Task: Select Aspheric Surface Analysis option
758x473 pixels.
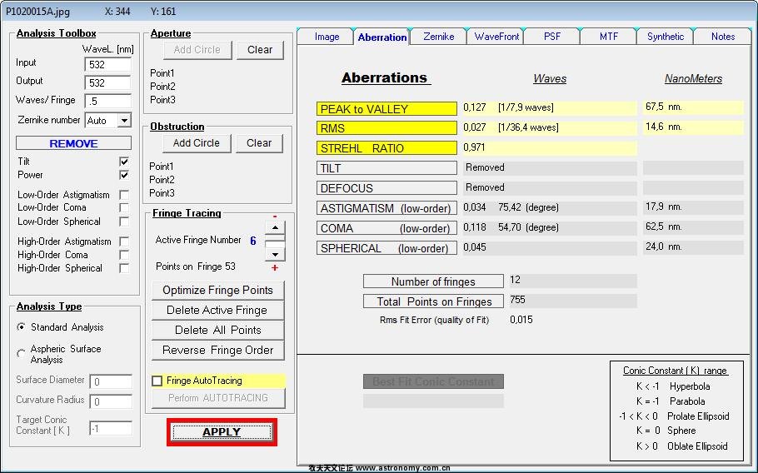Action: [x=22, y=354]
